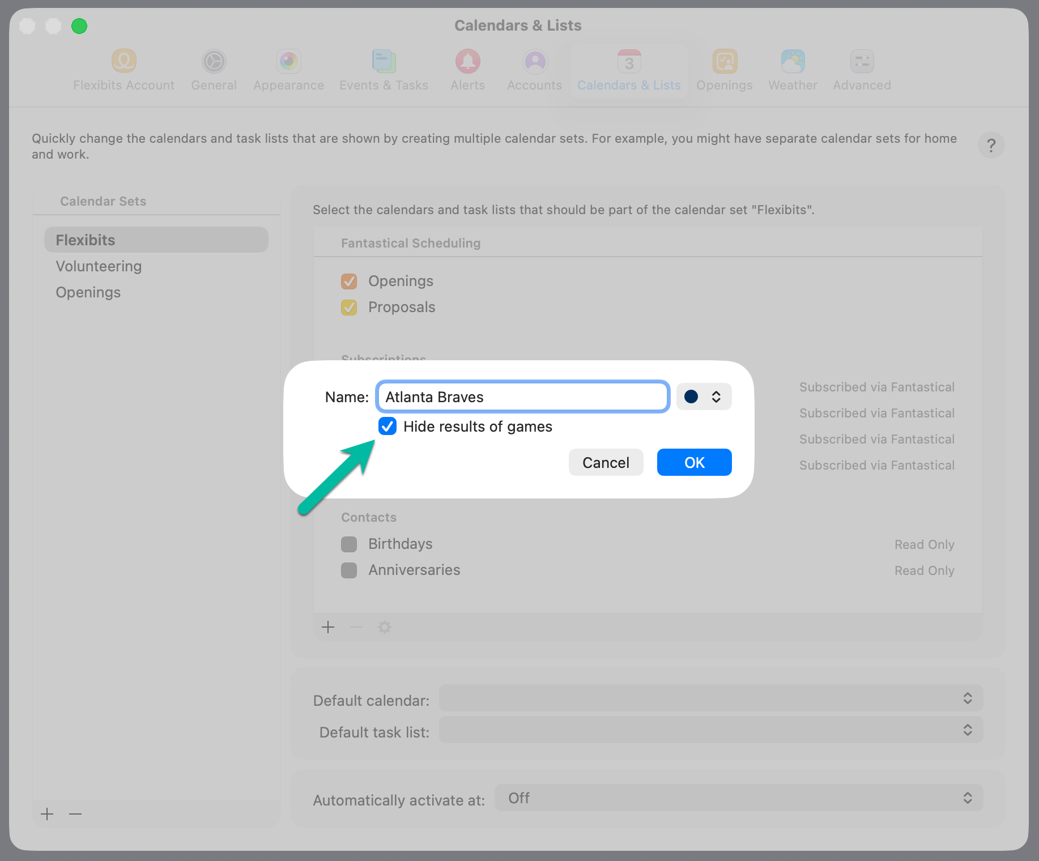1039x861 pixels.
Task: Open the calendar color picker dropdown
Action: [x=704, y=397]
